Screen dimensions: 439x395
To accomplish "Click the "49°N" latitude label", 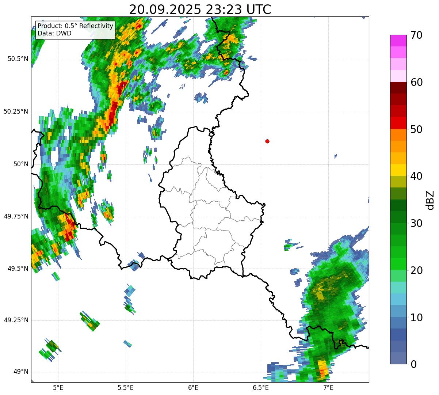I will coord(21,372).
